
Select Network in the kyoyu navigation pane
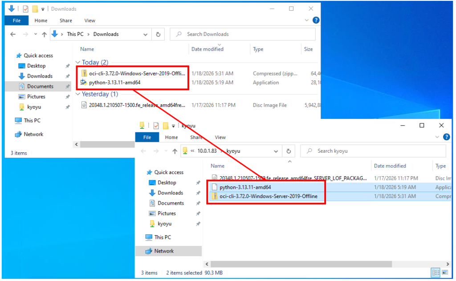pos(163,251)
